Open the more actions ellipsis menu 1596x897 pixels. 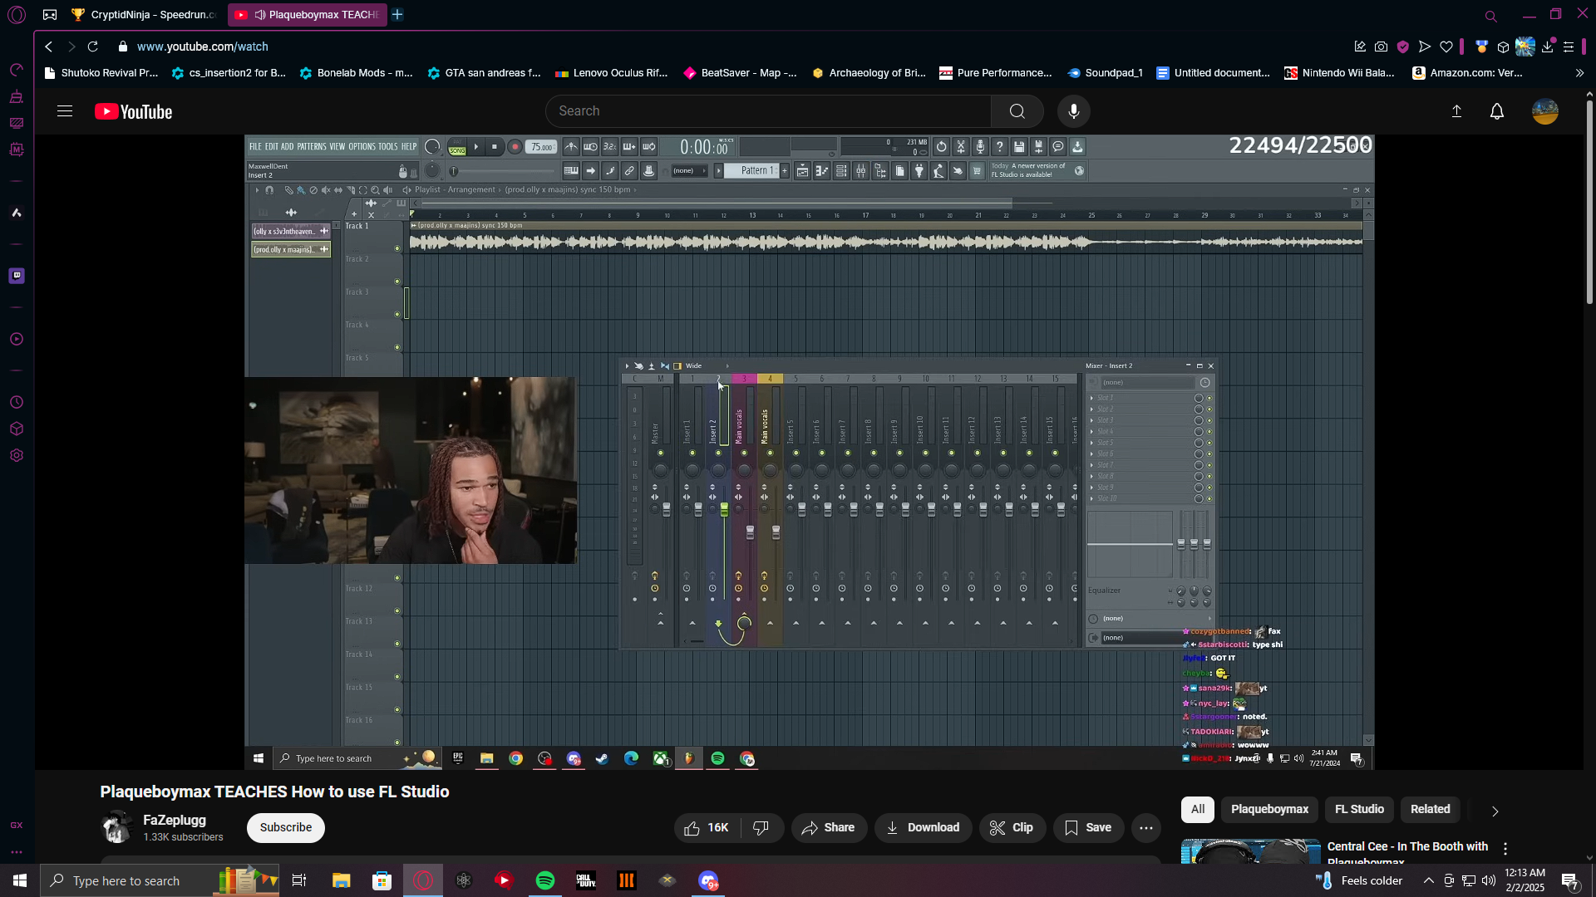[1145, 827]
